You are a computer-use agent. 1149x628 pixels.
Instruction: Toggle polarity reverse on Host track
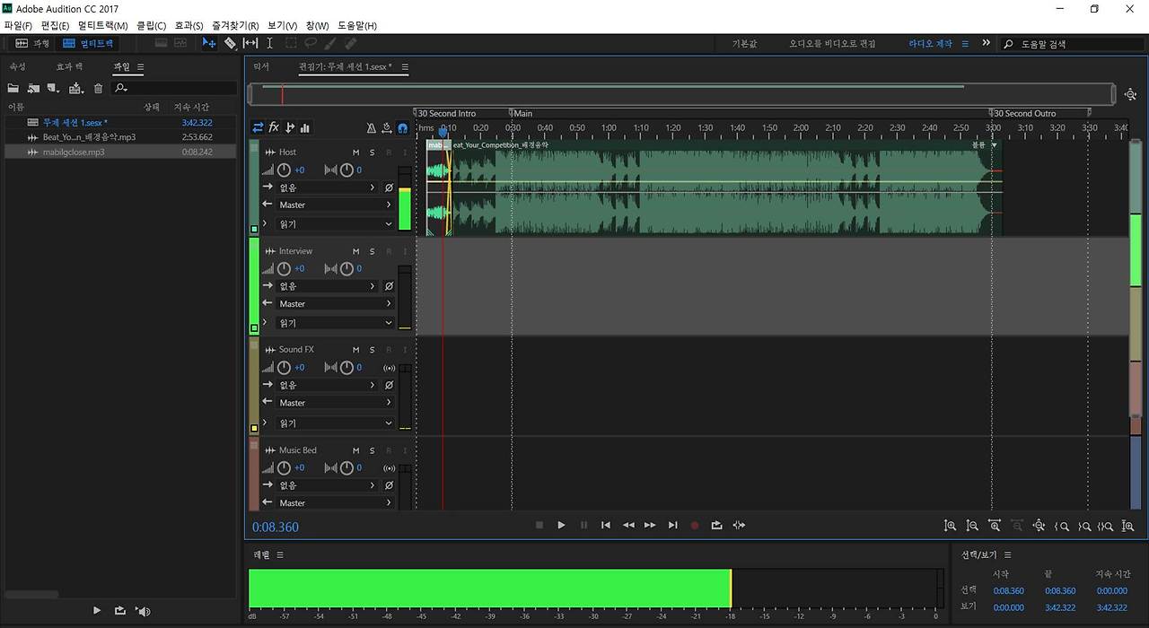click(x=389, y=188)
